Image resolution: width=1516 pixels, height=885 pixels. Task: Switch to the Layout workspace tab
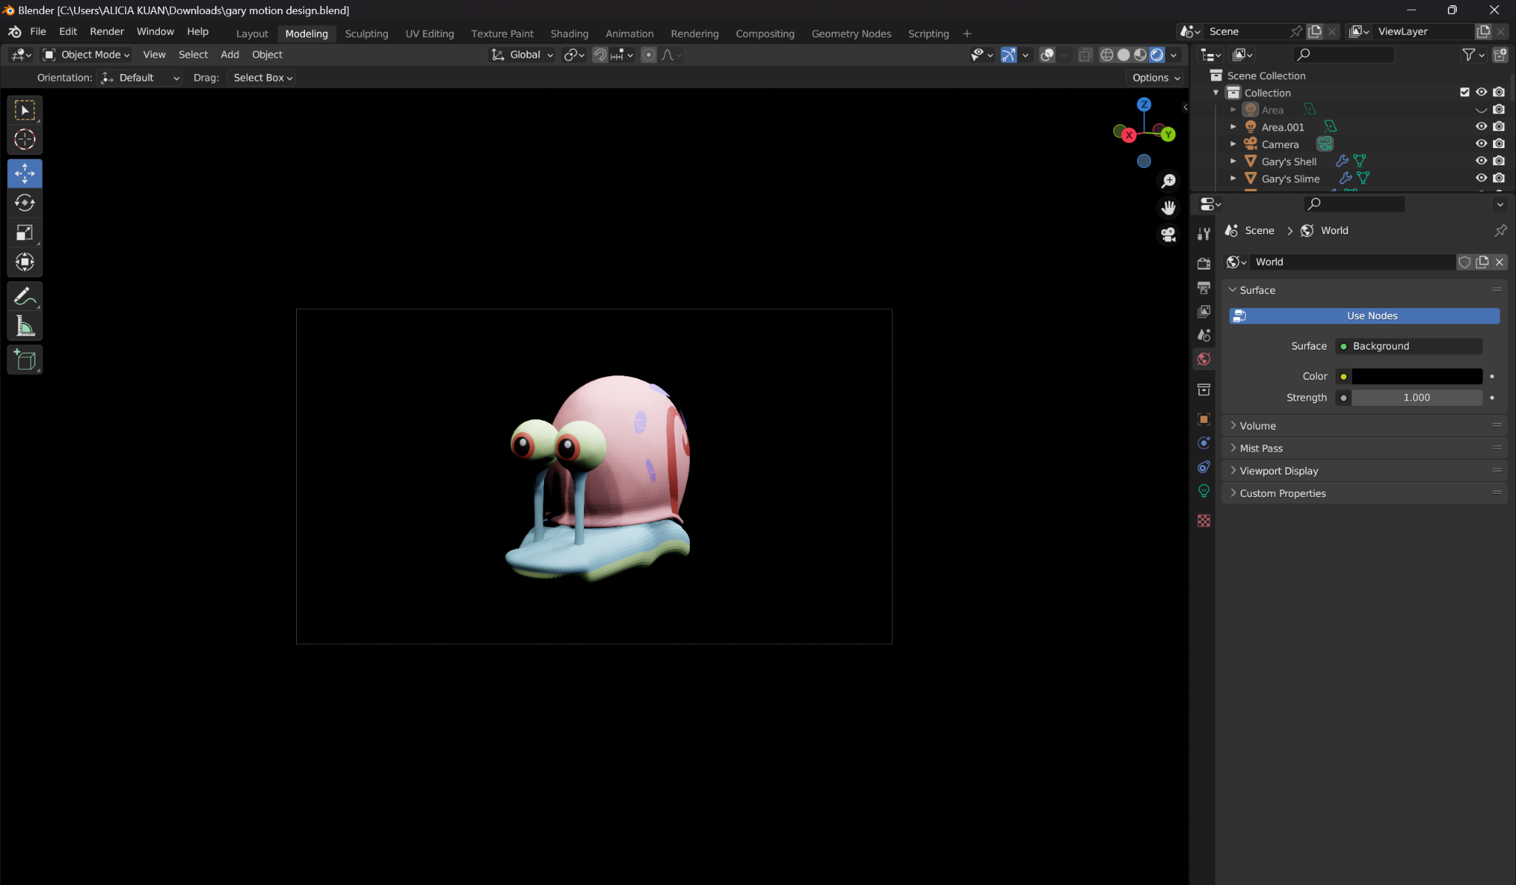pos(252,34)
